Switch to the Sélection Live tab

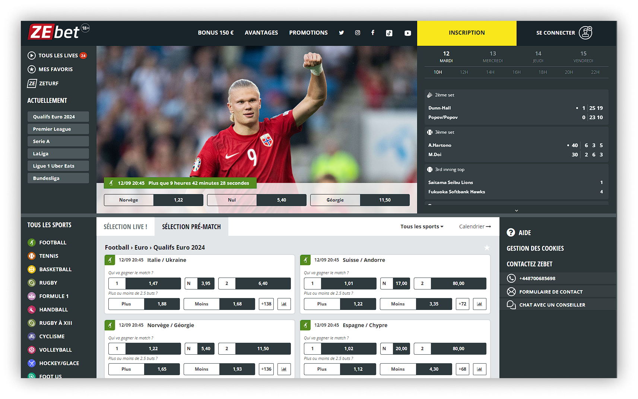click(x=126, y=226)
